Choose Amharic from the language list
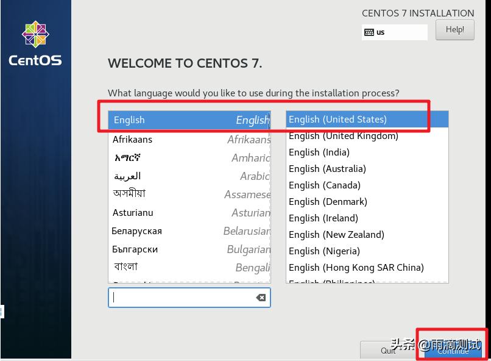491x361 pixels. coord(189,158)
